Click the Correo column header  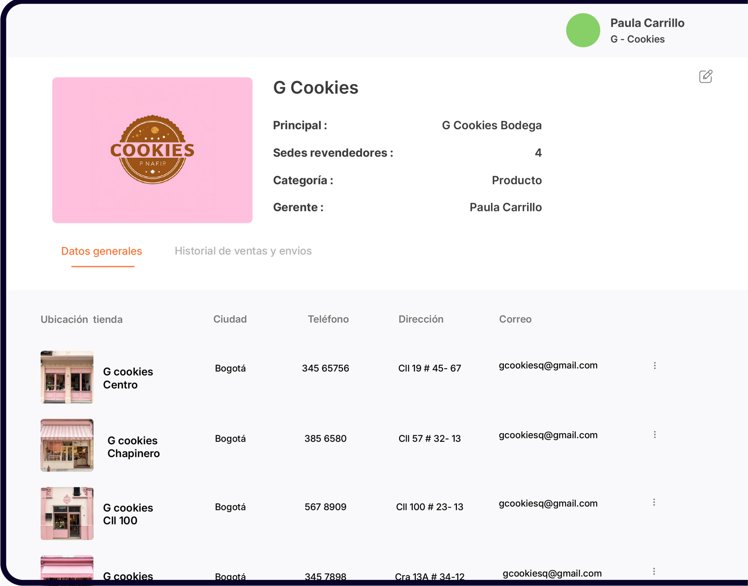click(x=515, y=319)
